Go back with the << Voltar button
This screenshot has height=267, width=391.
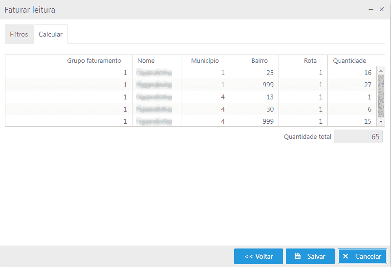click(259, 256)
